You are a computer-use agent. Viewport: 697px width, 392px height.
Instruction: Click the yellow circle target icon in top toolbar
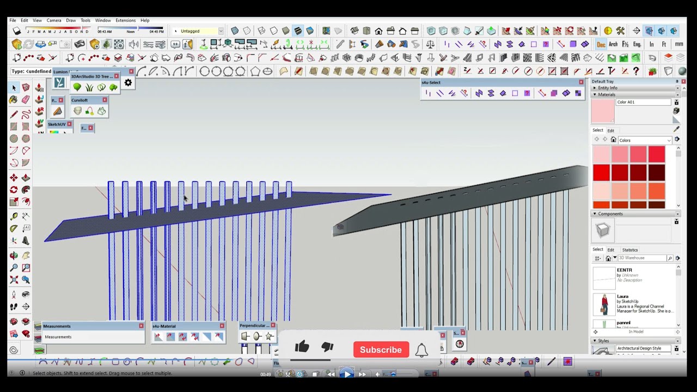click(x=608, y=31)
